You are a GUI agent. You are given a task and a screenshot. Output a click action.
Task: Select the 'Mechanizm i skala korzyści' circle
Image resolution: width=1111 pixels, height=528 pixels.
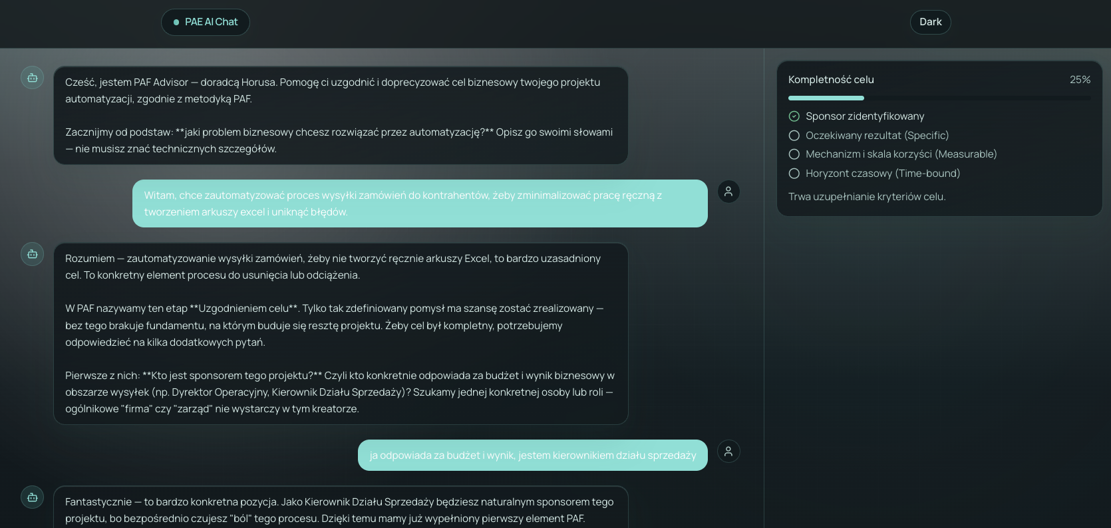point(794,154)
